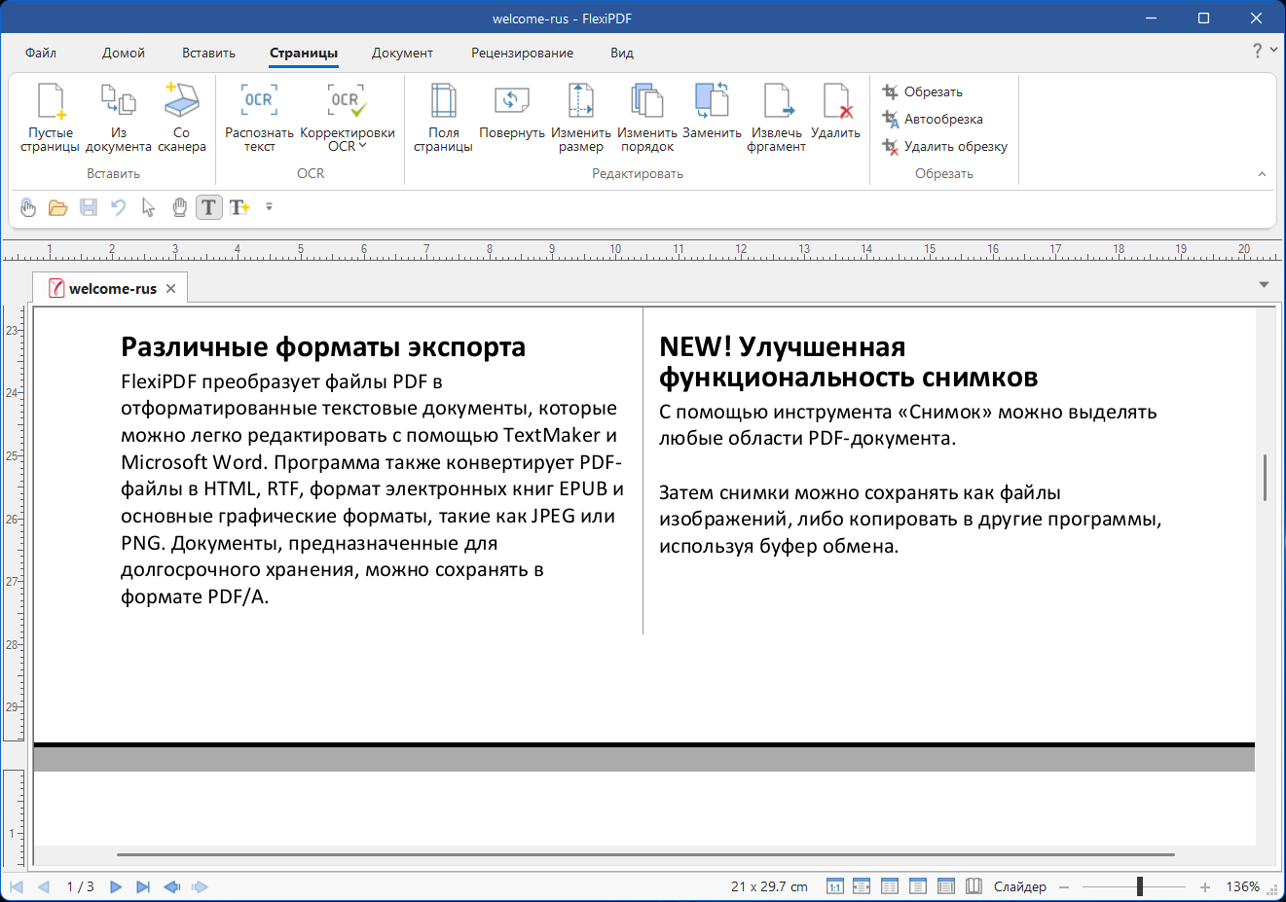Click the Повернуть (rotate pages) icon
Screen dimensions: 1286x902
[x=511, y=101]
